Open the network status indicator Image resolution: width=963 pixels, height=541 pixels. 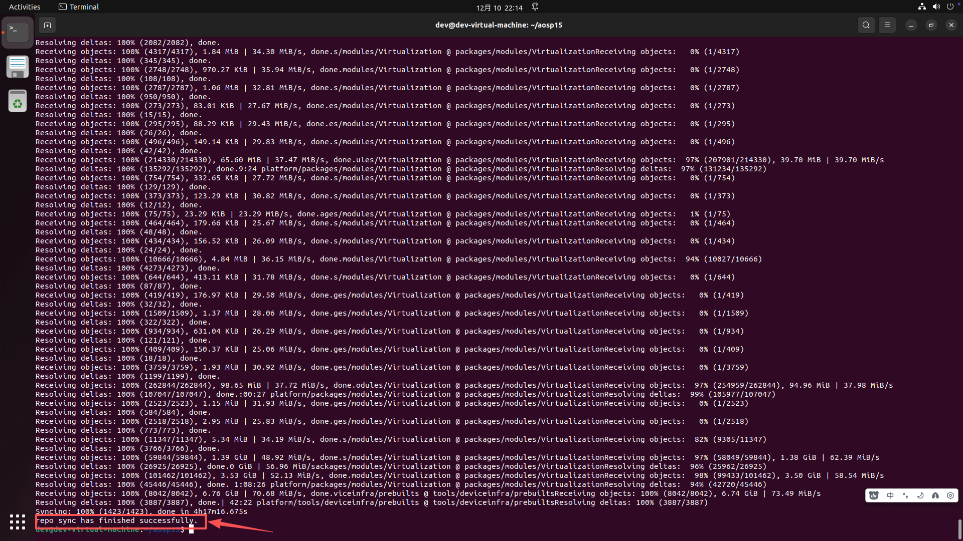click(x=922, y=7)
